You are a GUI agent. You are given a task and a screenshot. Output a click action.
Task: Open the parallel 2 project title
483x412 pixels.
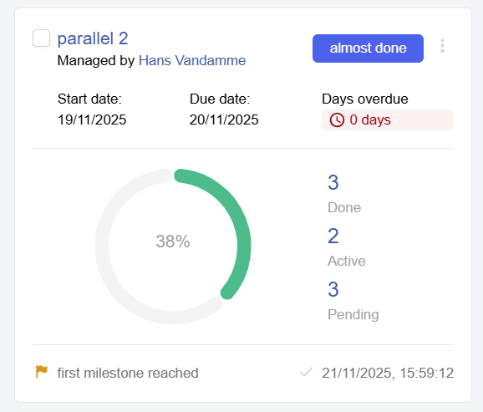(x=93, y=38)
